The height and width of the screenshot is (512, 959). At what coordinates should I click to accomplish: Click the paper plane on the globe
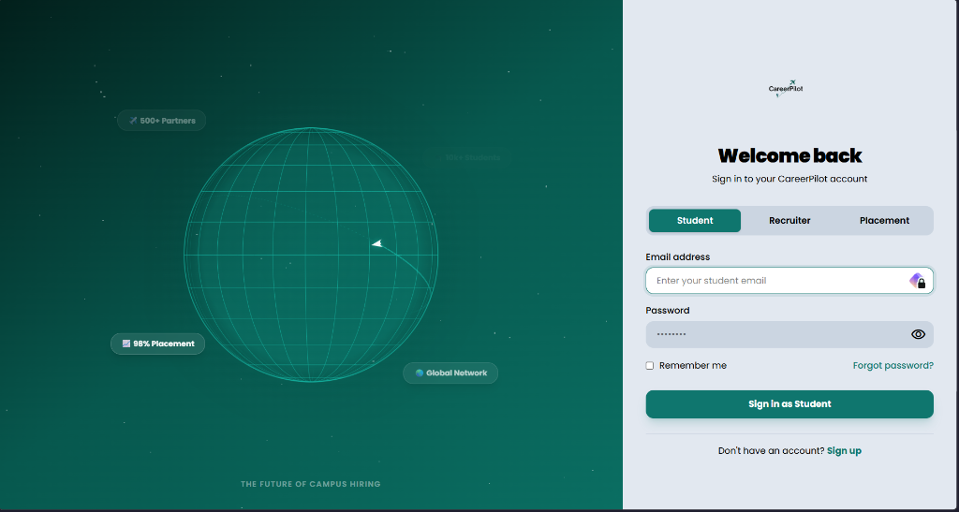pyautogui.click(x=377, y=243)
